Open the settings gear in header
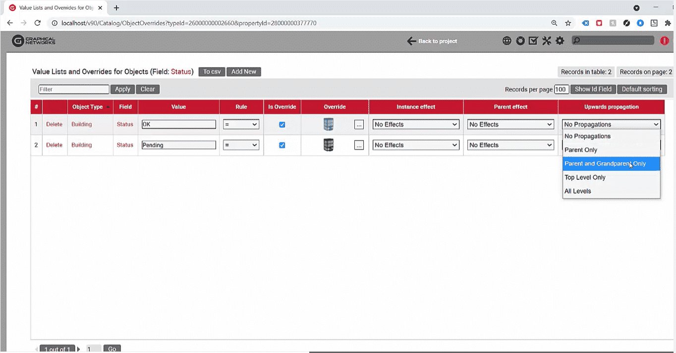Image resolution: width=676 pixels, height=353 pixels. coord(560,41)
